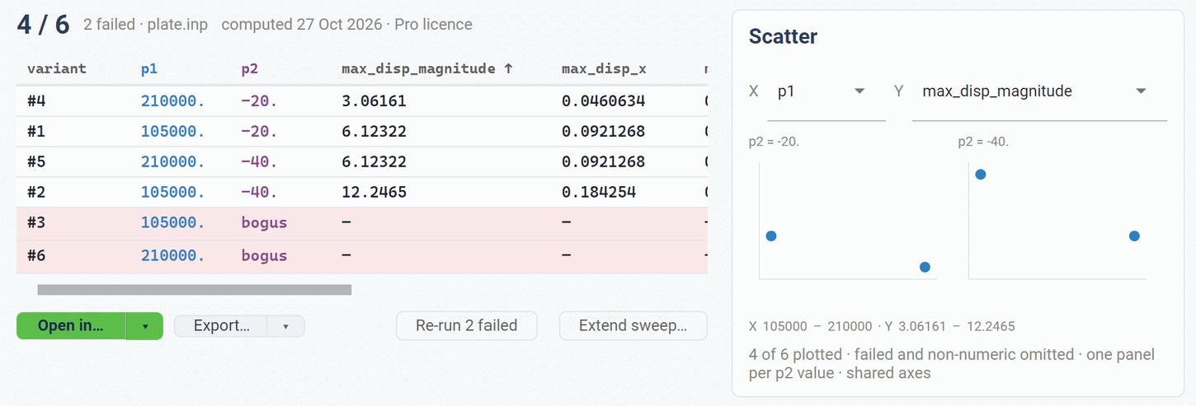Click the 210000. p1 value in row #4
The image size is (1196, 406).
point(172,101)
